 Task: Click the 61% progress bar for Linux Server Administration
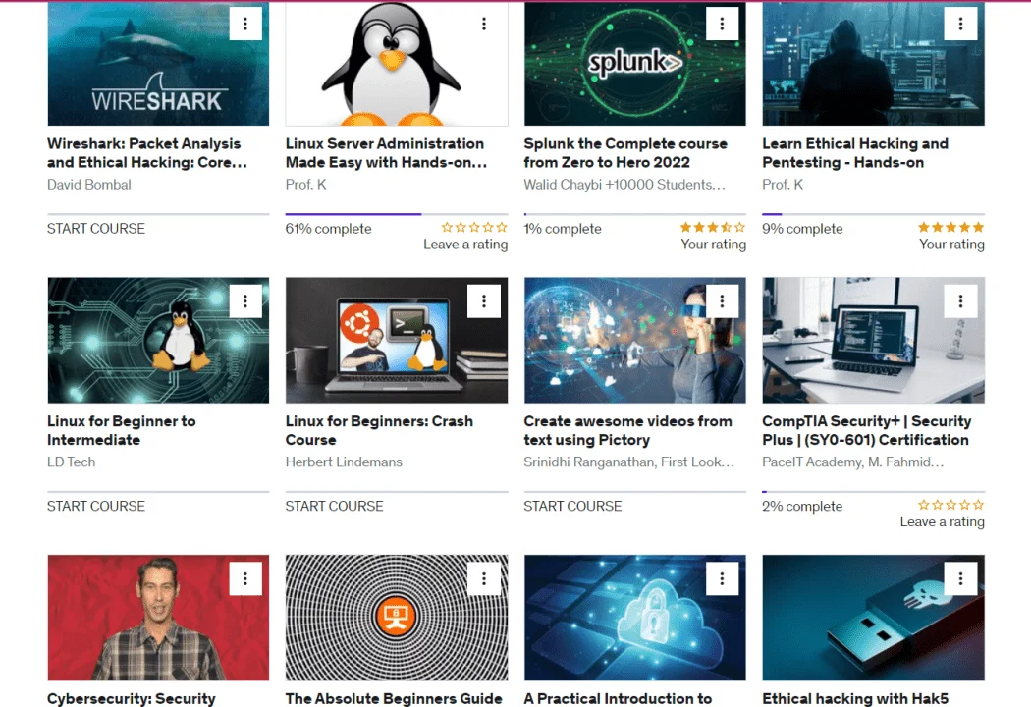(397, 214)
